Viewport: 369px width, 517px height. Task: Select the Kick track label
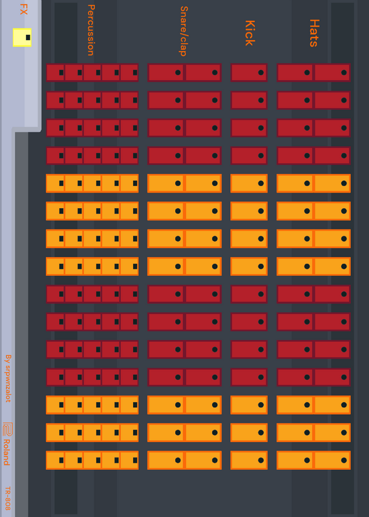click(x=250, y=33)
